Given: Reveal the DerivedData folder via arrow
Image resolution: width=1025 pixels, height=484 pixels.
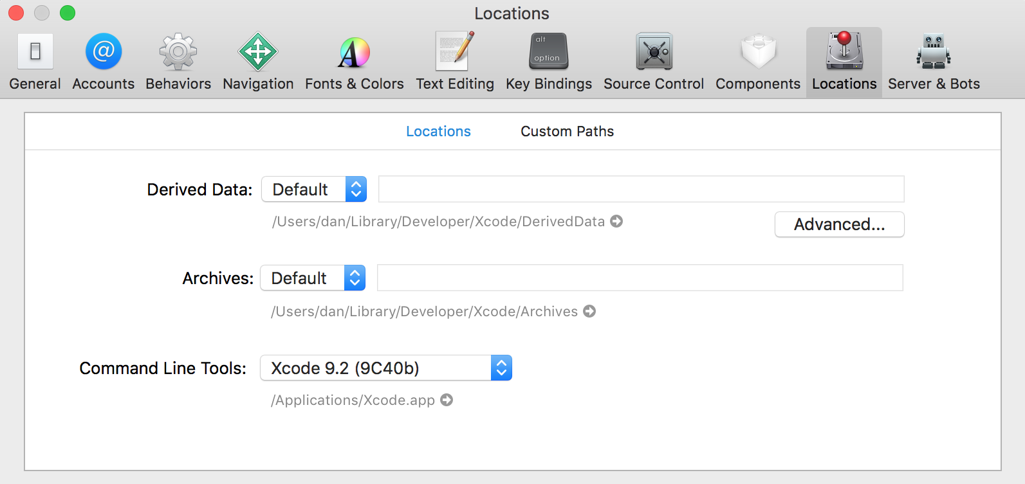Looking at the screenshot, I should 616,222.
